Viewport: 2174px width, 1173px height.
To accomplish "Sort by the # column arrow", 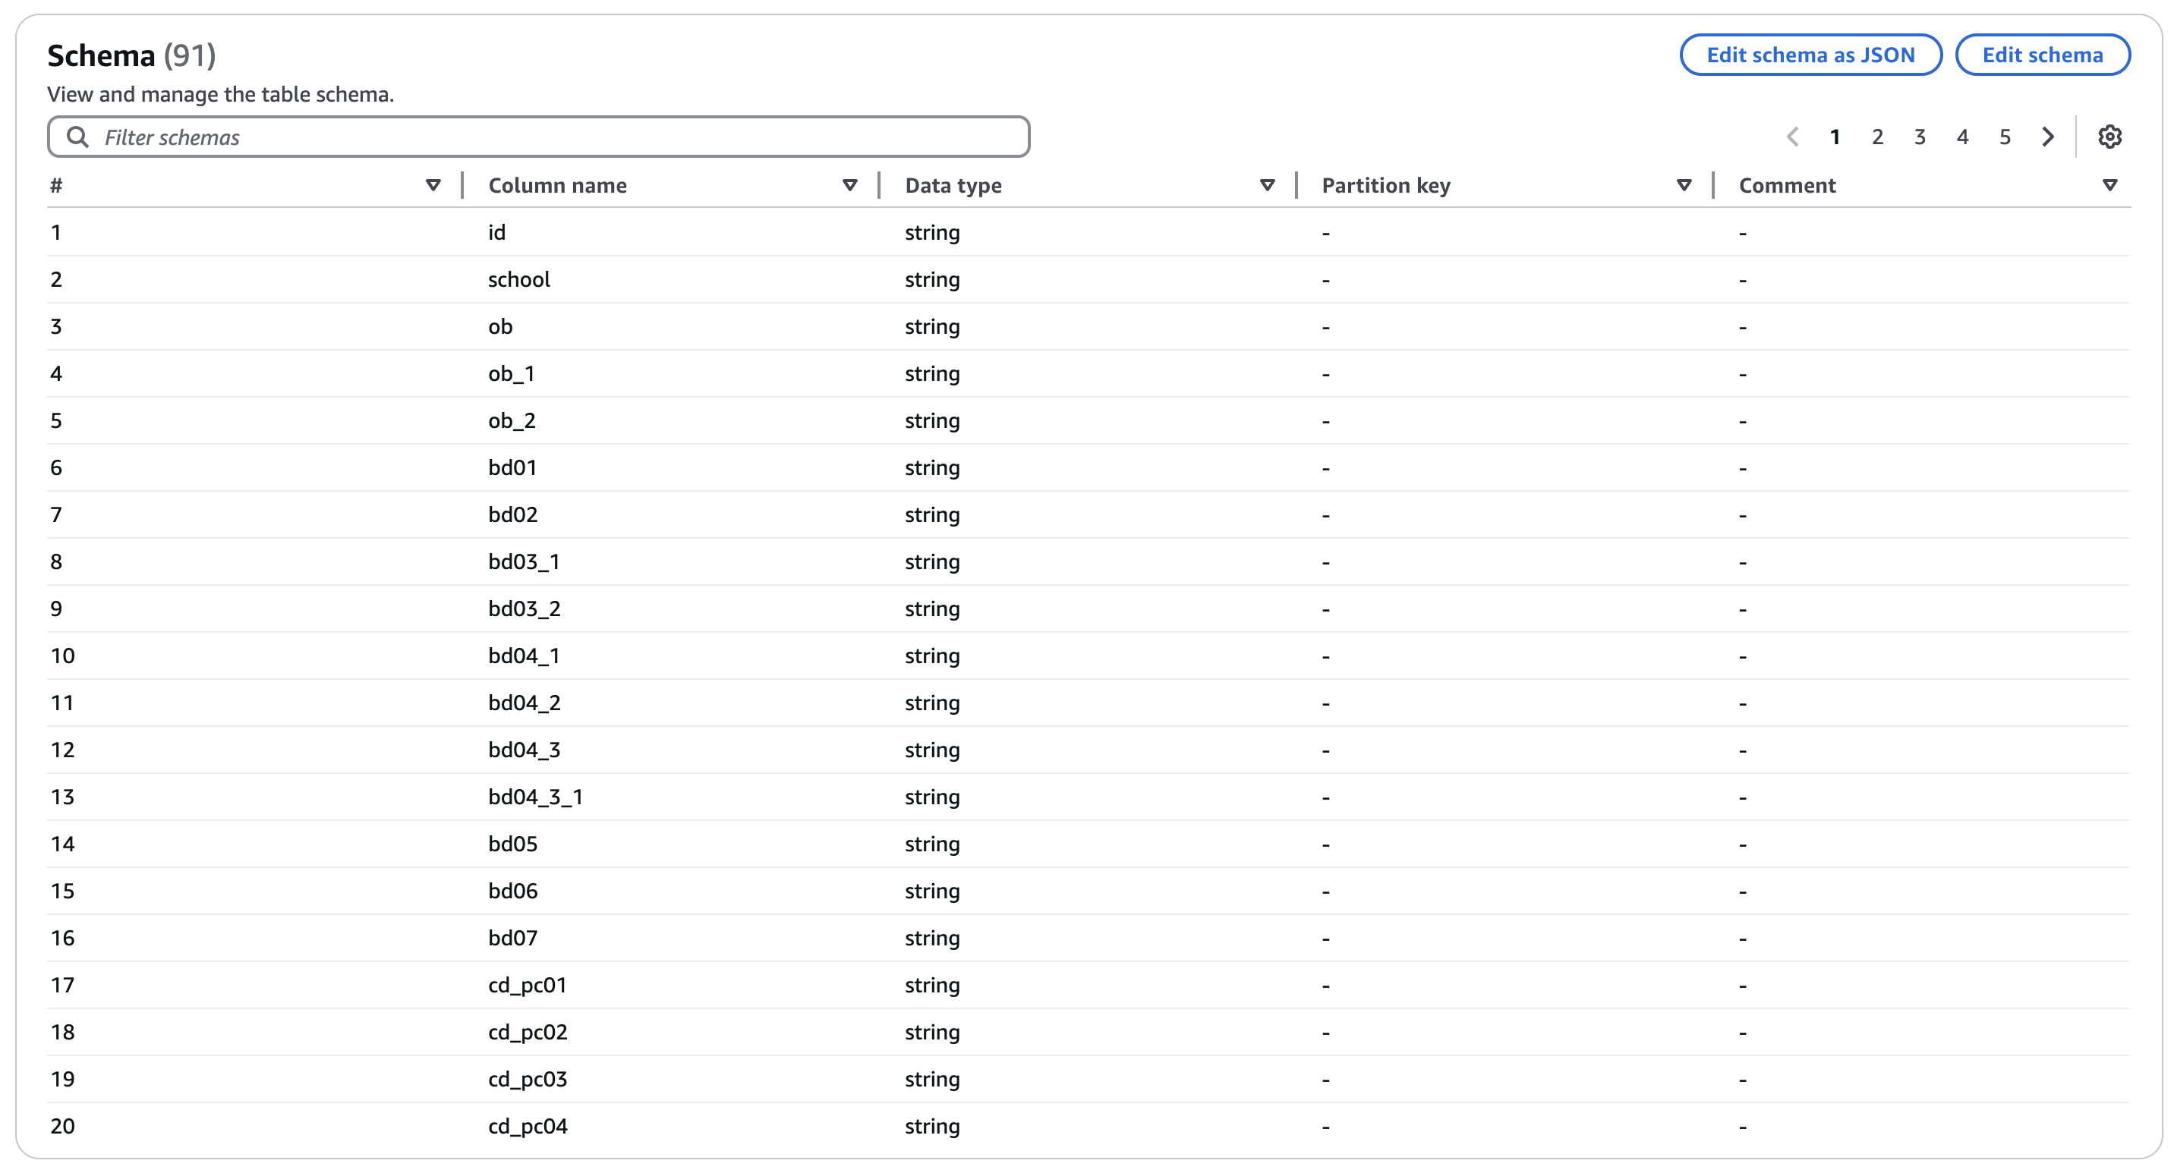I will click(433, 186).
